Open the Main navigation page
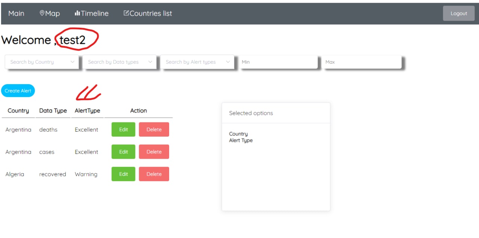The width and height of the screenshot is (479, 238). click(16, 13)
